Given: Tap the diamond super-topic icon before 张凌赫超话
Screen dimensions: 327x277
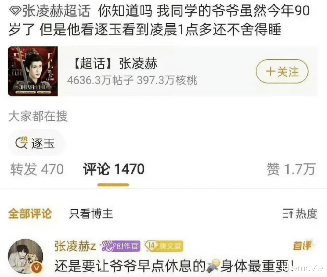Looking at the screenshot, I should tap(15, 11).
